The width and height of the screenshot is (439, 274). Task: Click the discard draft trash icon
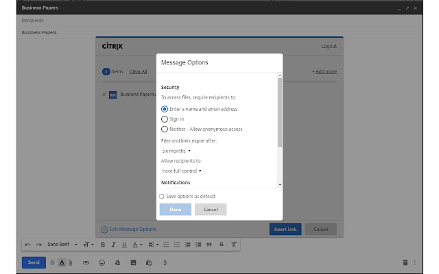click(x=405, y=262)
